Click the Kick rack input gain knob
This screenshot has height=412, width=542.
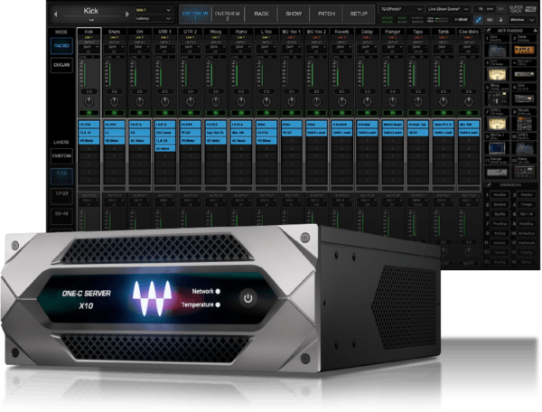(89, 102)
